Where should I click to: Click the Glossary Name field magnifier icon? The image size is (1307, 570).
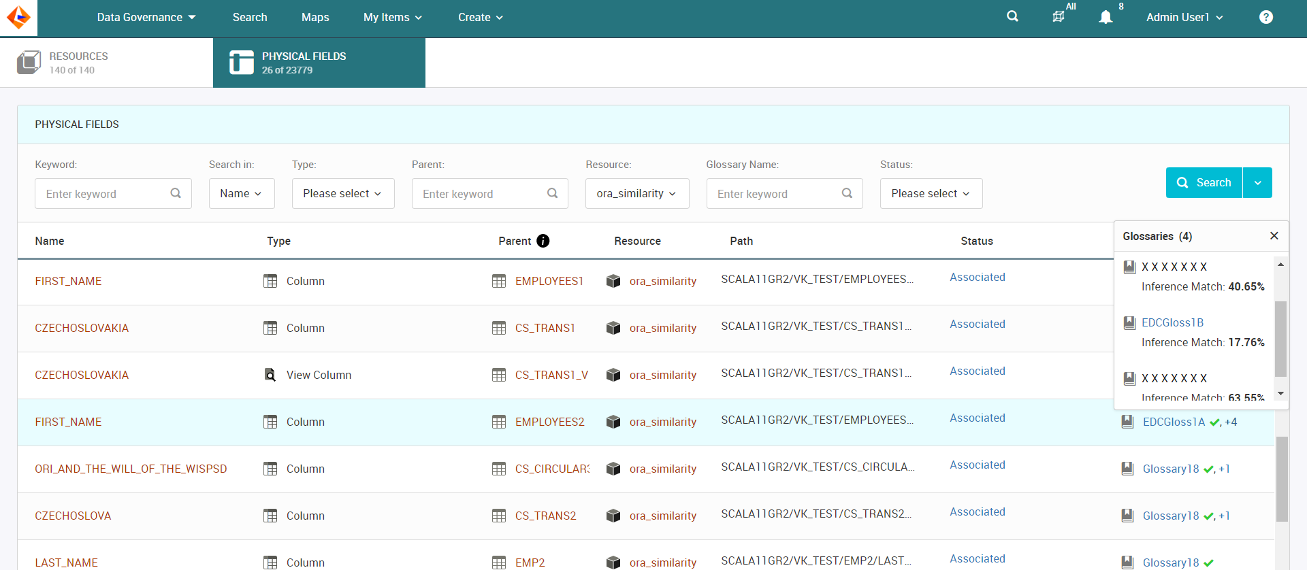[x=847, y=193]
